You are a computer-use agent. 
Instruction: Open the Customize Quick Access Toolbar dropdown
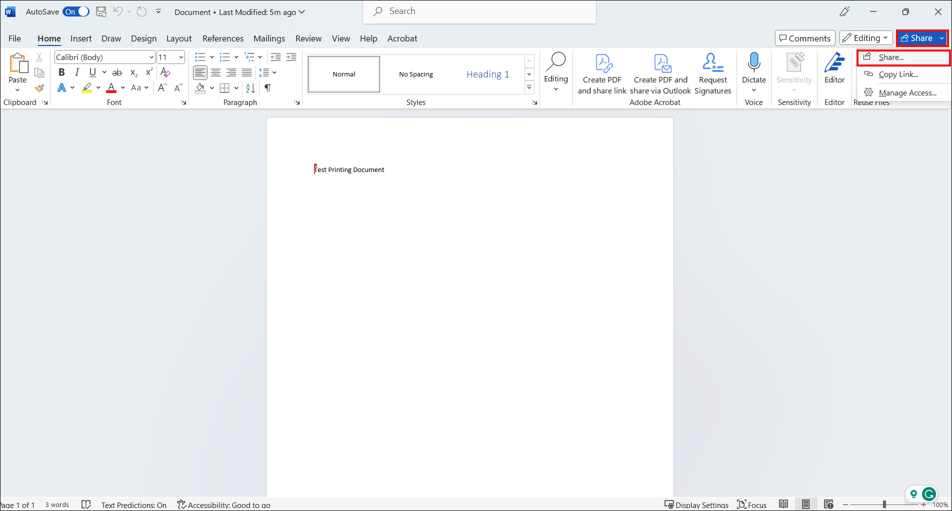point(158,11)
